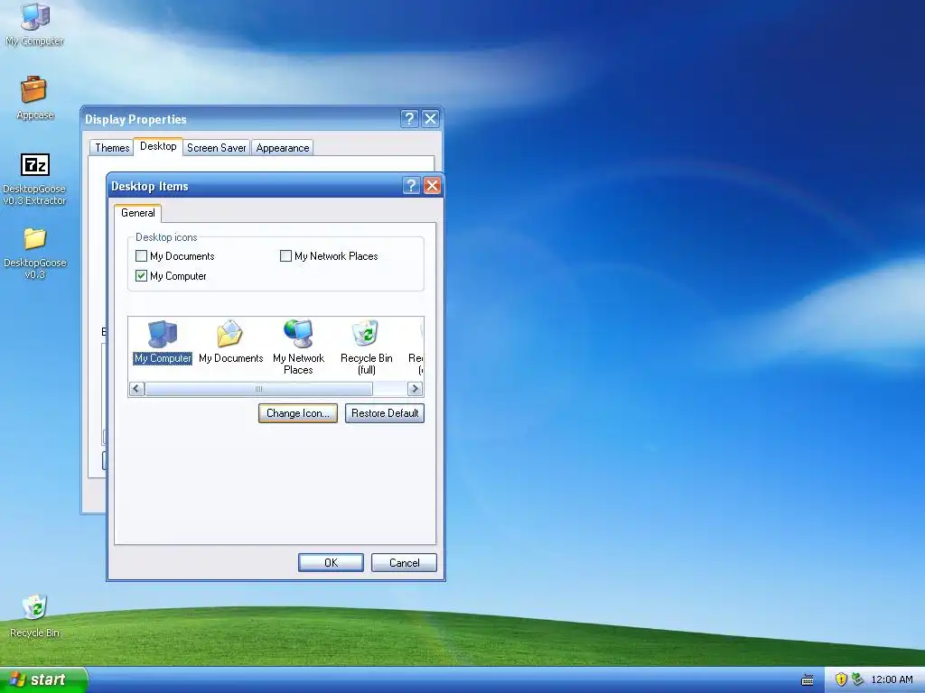Close the Desktop Items dialog

[433, 186]
